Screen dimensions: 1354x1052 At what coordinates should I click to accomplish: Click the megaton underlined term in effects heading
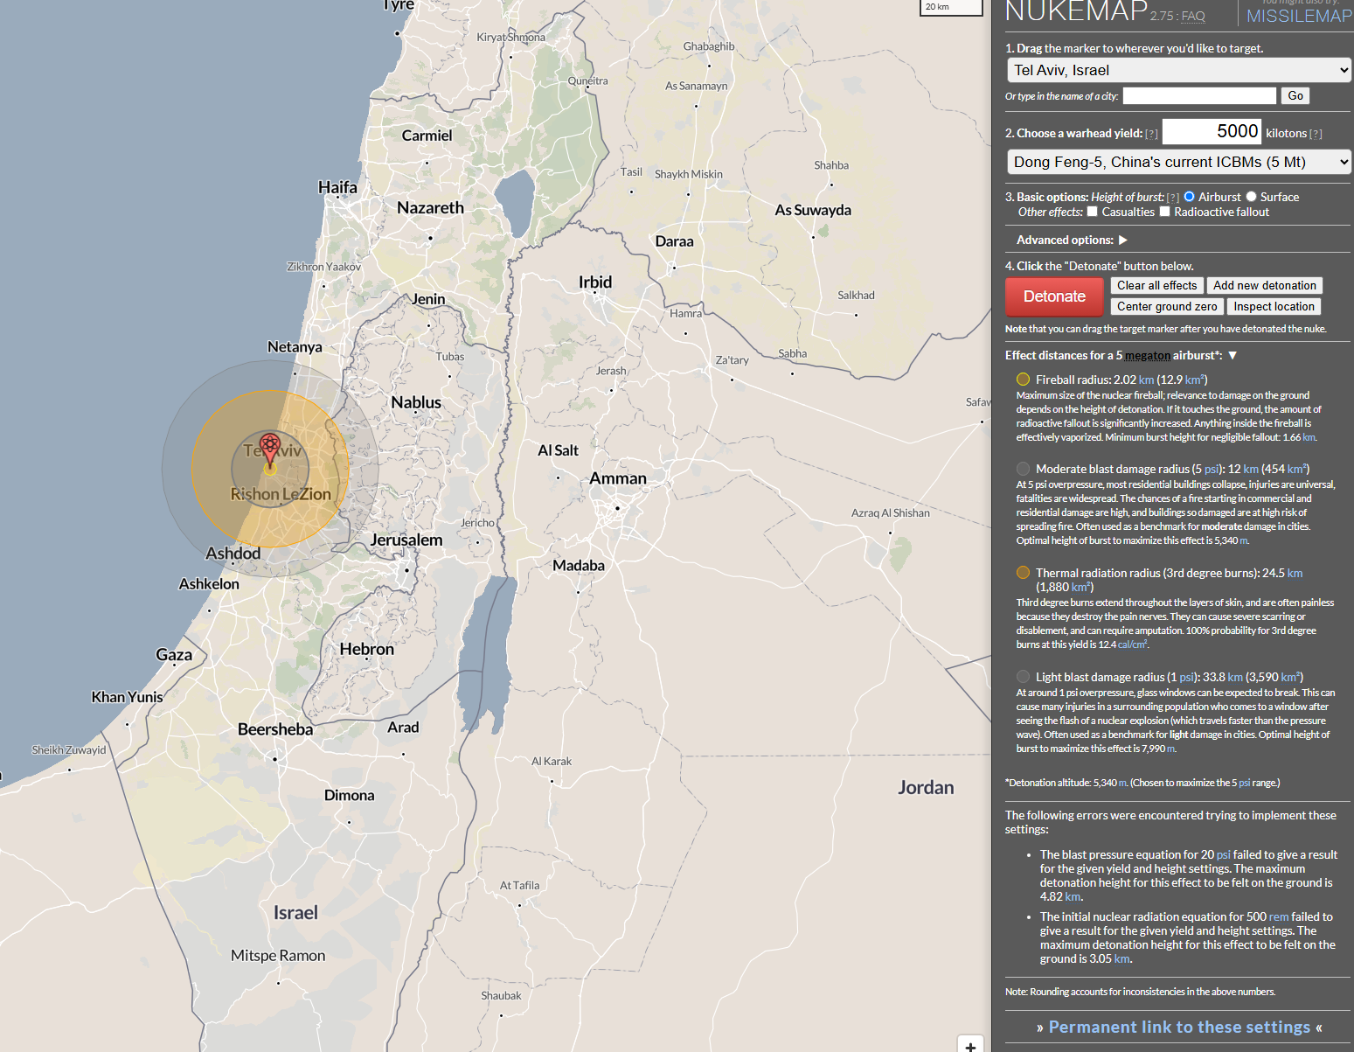click(x=1148, y=355)
